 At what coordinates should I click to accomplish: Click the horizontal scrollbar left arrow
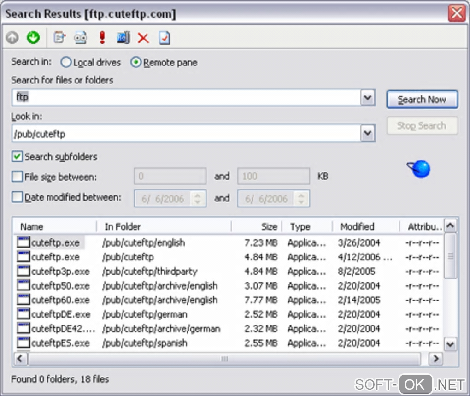point(20,359)
